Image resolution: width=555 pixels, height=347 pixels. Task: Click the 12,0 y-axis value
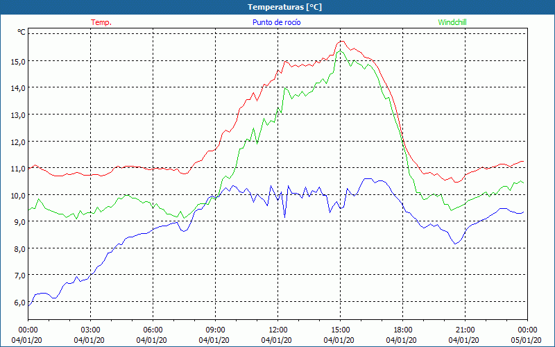point(18,142)
